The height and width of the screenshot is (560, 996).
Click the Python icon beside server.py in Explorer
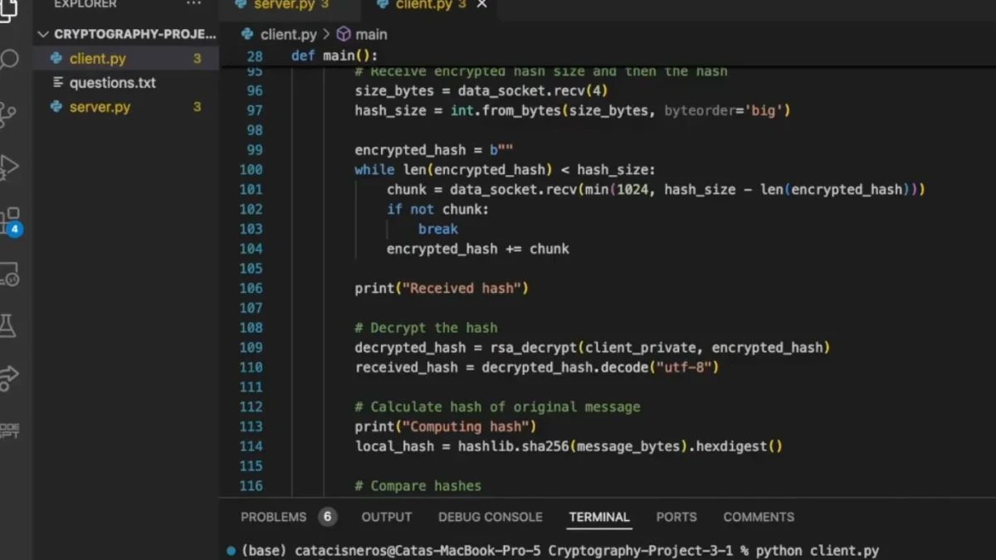[56, 106]
